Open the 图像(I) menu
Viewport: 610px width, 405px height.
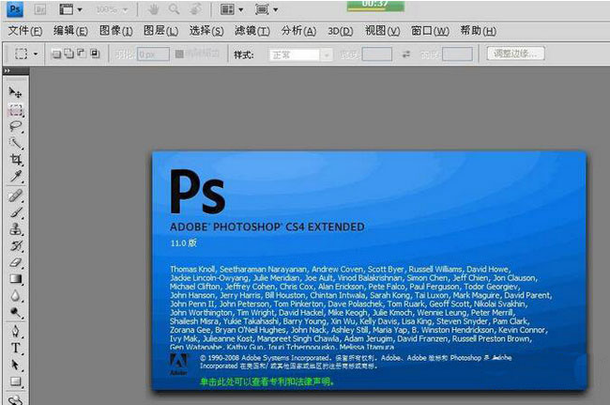point(116,31)
